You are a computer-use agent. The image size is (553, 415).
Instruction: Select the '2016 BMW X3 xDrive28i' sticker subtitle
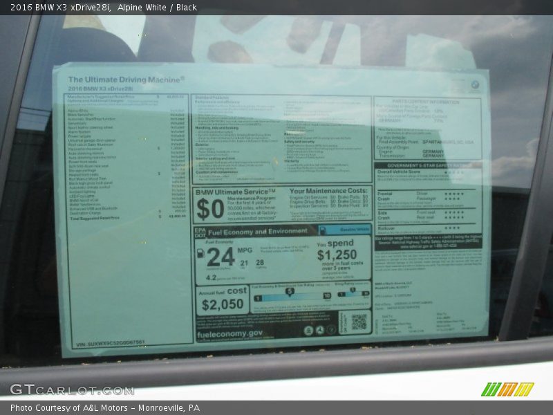[100, 89]
